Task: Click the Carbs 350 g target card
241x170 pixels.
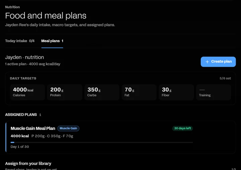Action: click(102, 92)
